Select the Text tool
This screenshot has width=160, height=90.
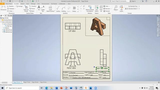[39, 8]
